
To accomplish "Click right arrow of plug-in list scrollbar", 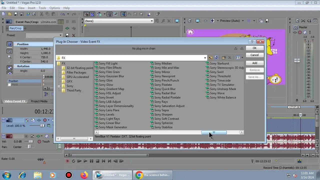I will [241, 132].
